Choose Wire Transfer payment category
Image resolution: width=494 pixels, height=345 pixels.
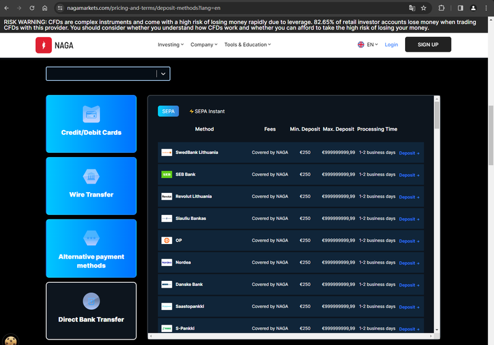[x=91, y=186]
